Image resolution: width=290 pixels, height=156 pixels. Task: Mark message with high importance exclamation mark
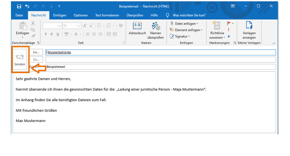(x=229, y=30)
